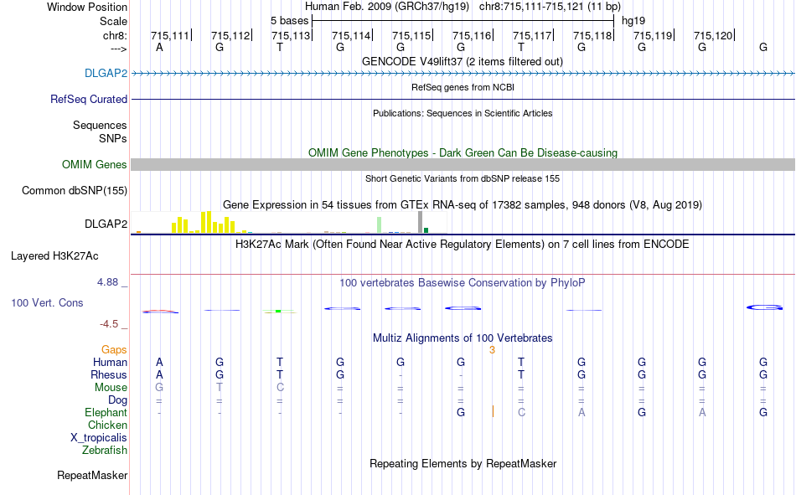Click the A in the Human alignment row
796x495 pixels.
(x=159, y=362)
